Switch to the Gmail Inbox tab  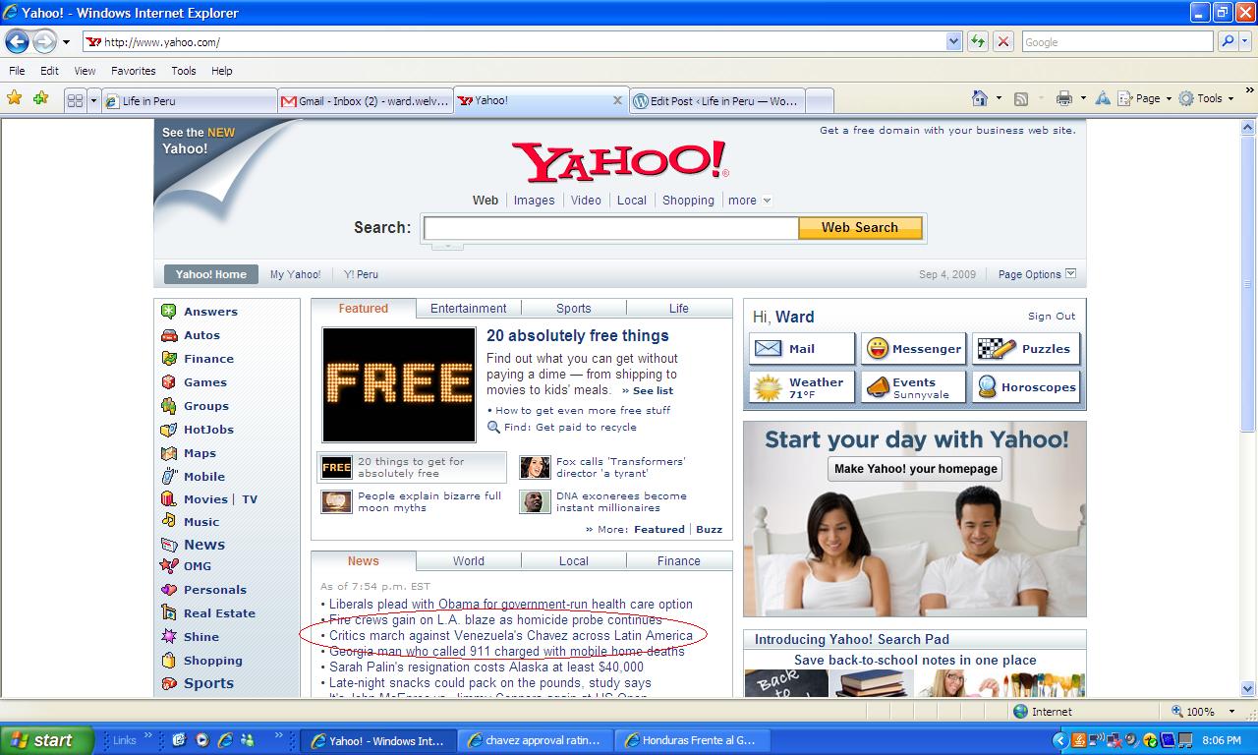point(365,100)
